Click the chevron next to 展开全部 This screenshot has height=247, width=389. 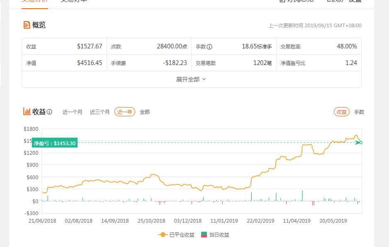[204, 79]
